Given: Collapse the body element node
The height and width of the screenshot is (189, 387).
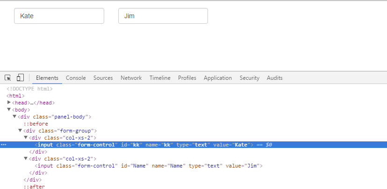Looking at the screenshot, I should [9, 110].
